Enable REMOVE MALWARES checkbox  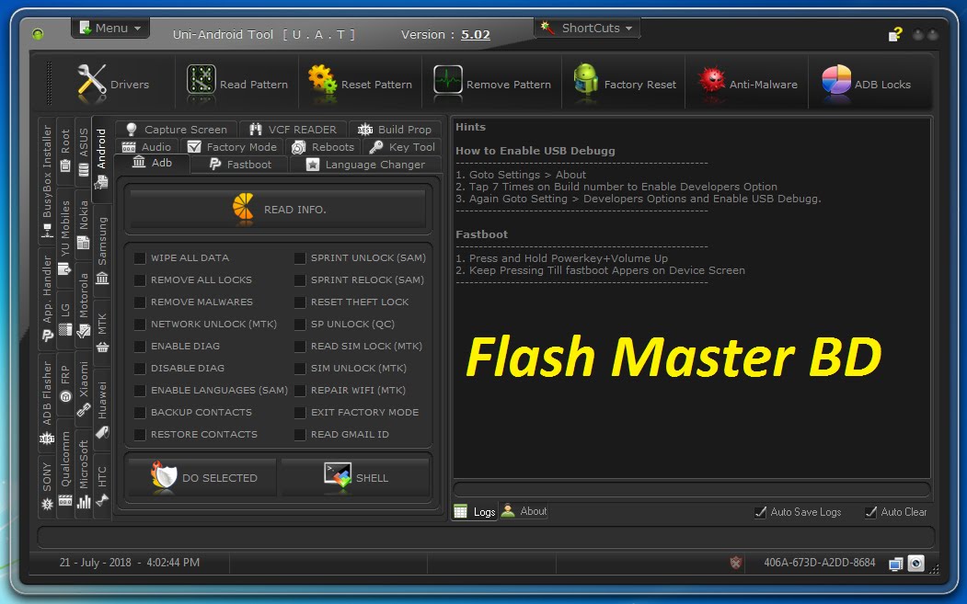click(140, 302)
